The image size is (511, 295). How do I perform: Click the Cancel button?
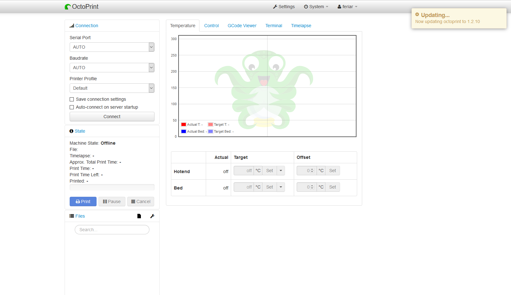141,202
